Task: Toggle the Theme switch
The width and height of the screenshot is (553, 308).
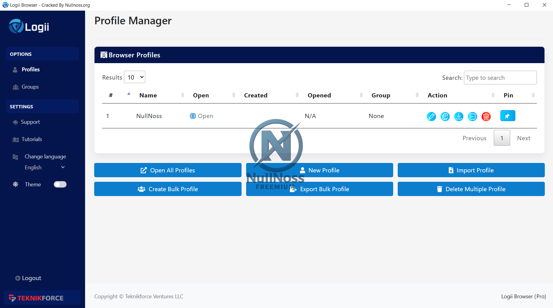Action: click(x=60, y=184)
